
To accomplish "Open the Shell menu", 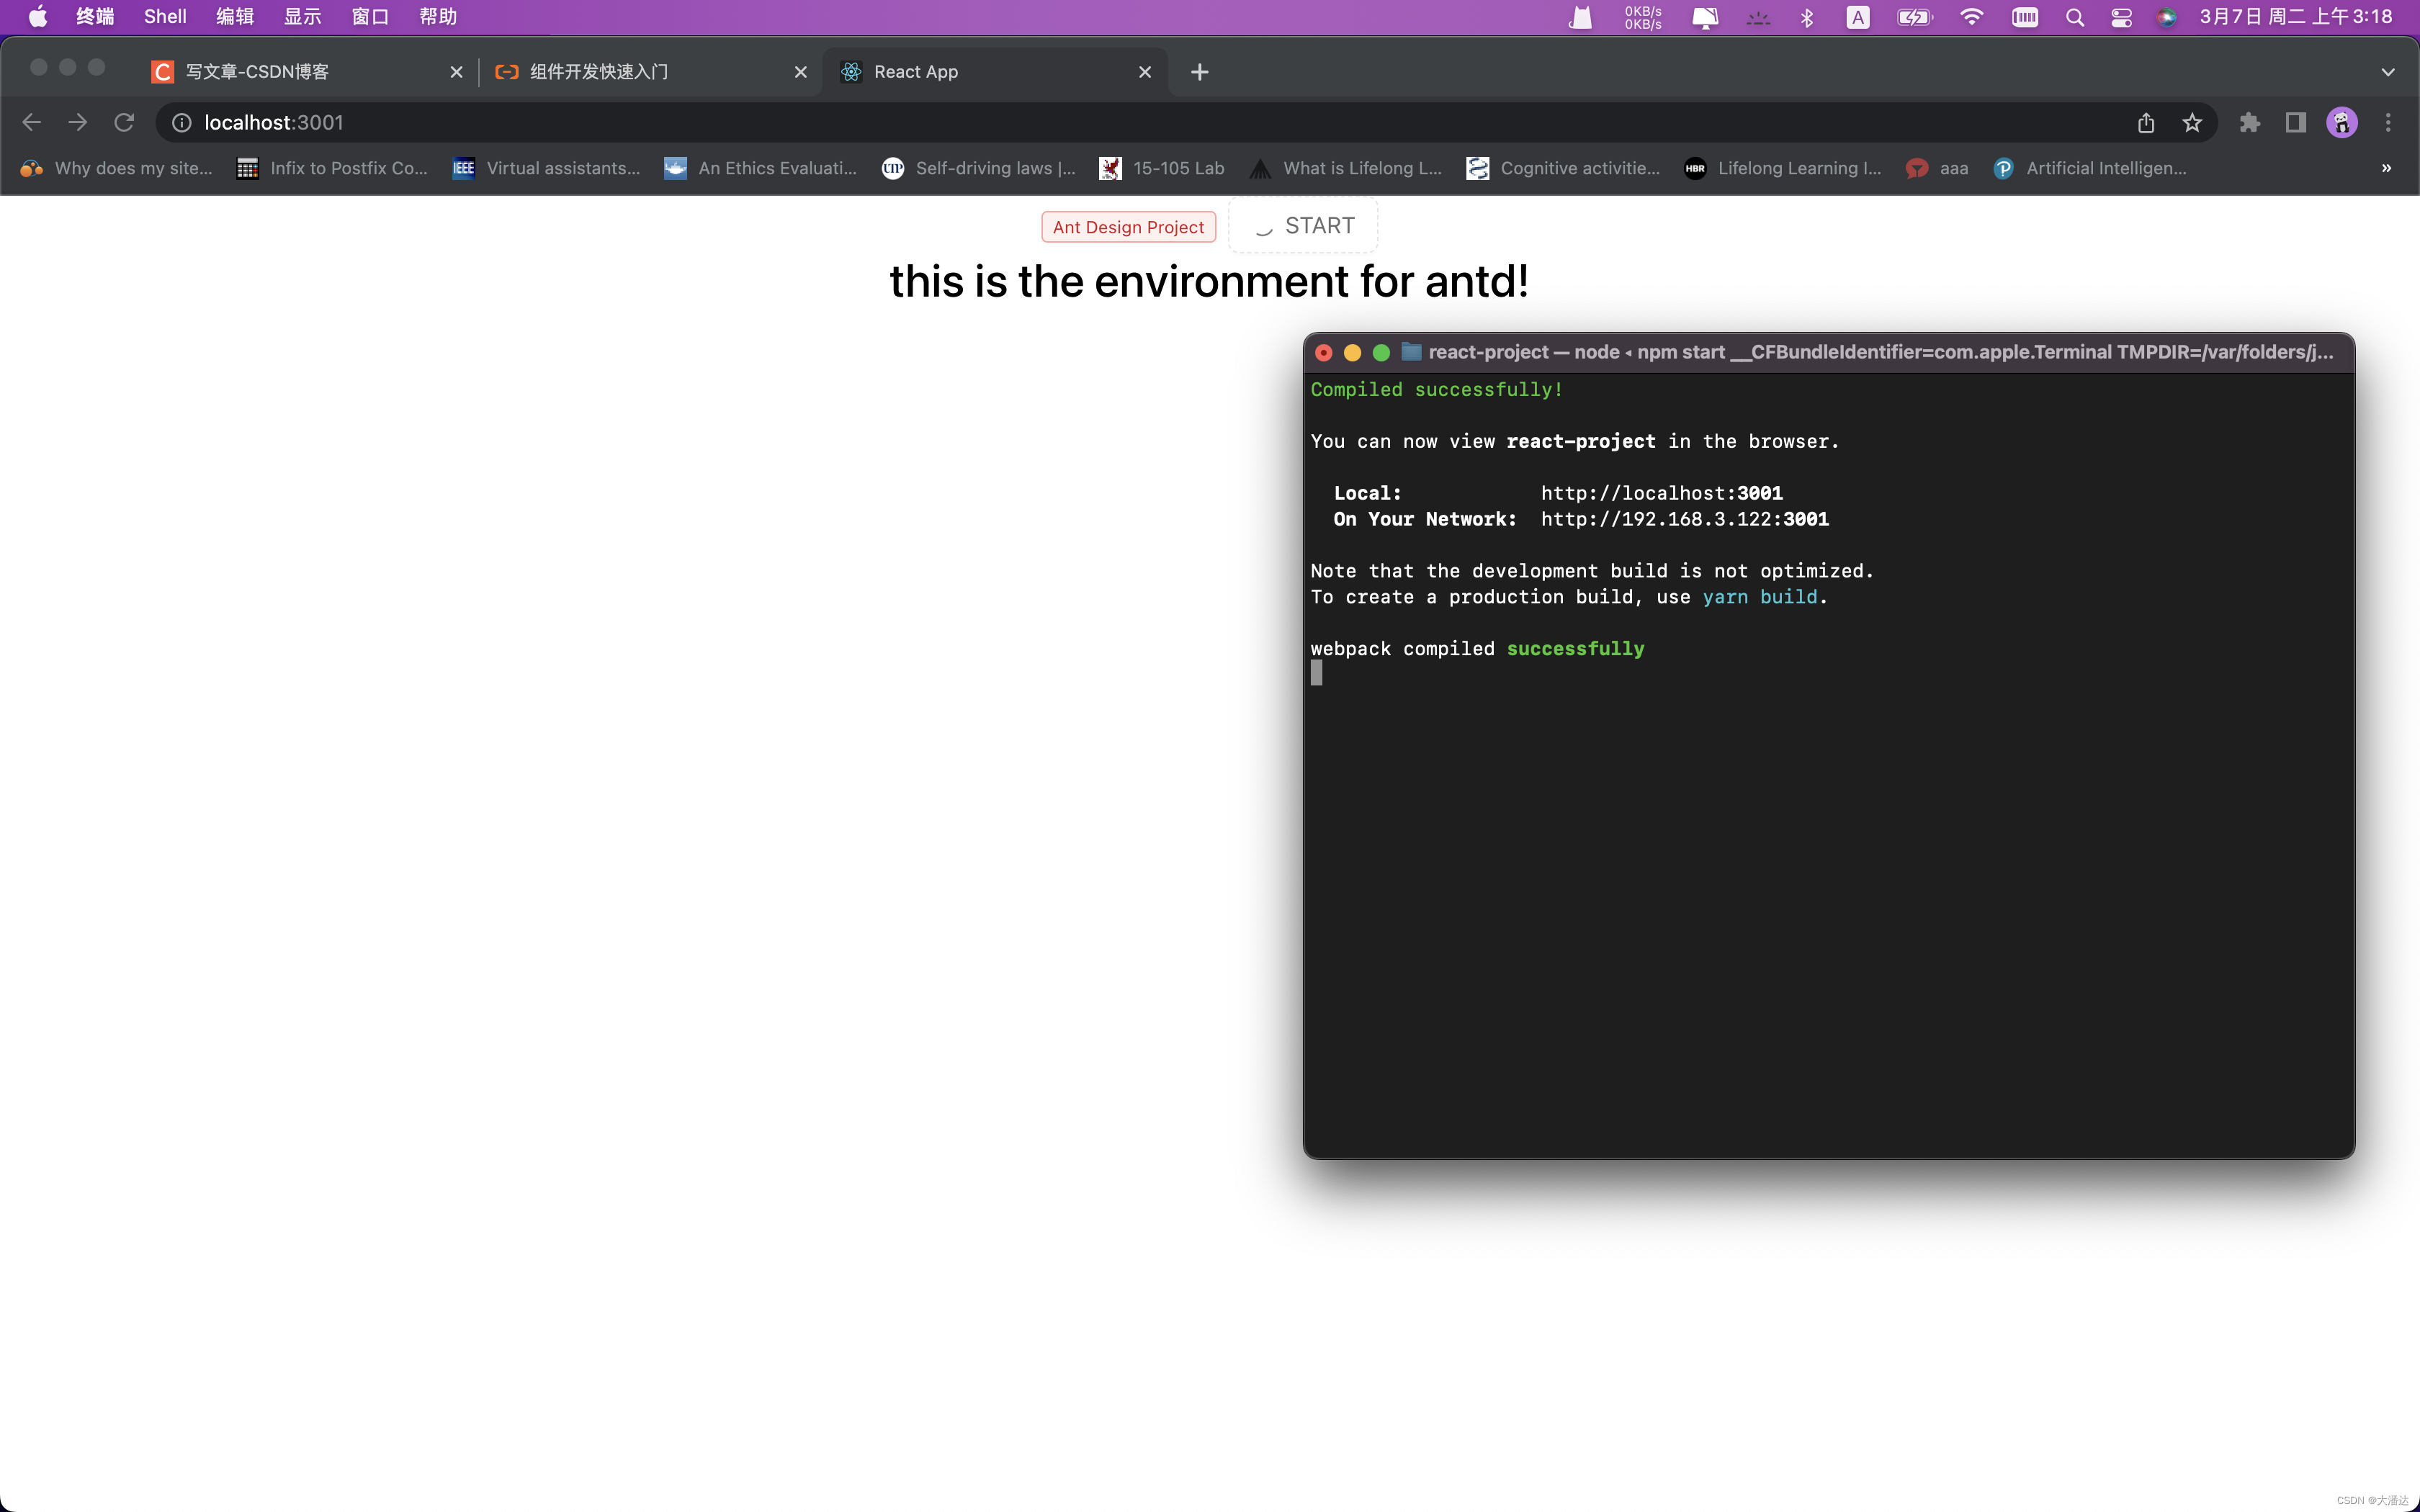I will (x=165, y=17).
